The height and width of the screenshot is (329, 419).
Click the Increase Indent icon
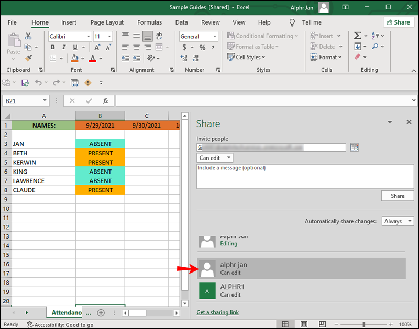click(x=137, y=58)
